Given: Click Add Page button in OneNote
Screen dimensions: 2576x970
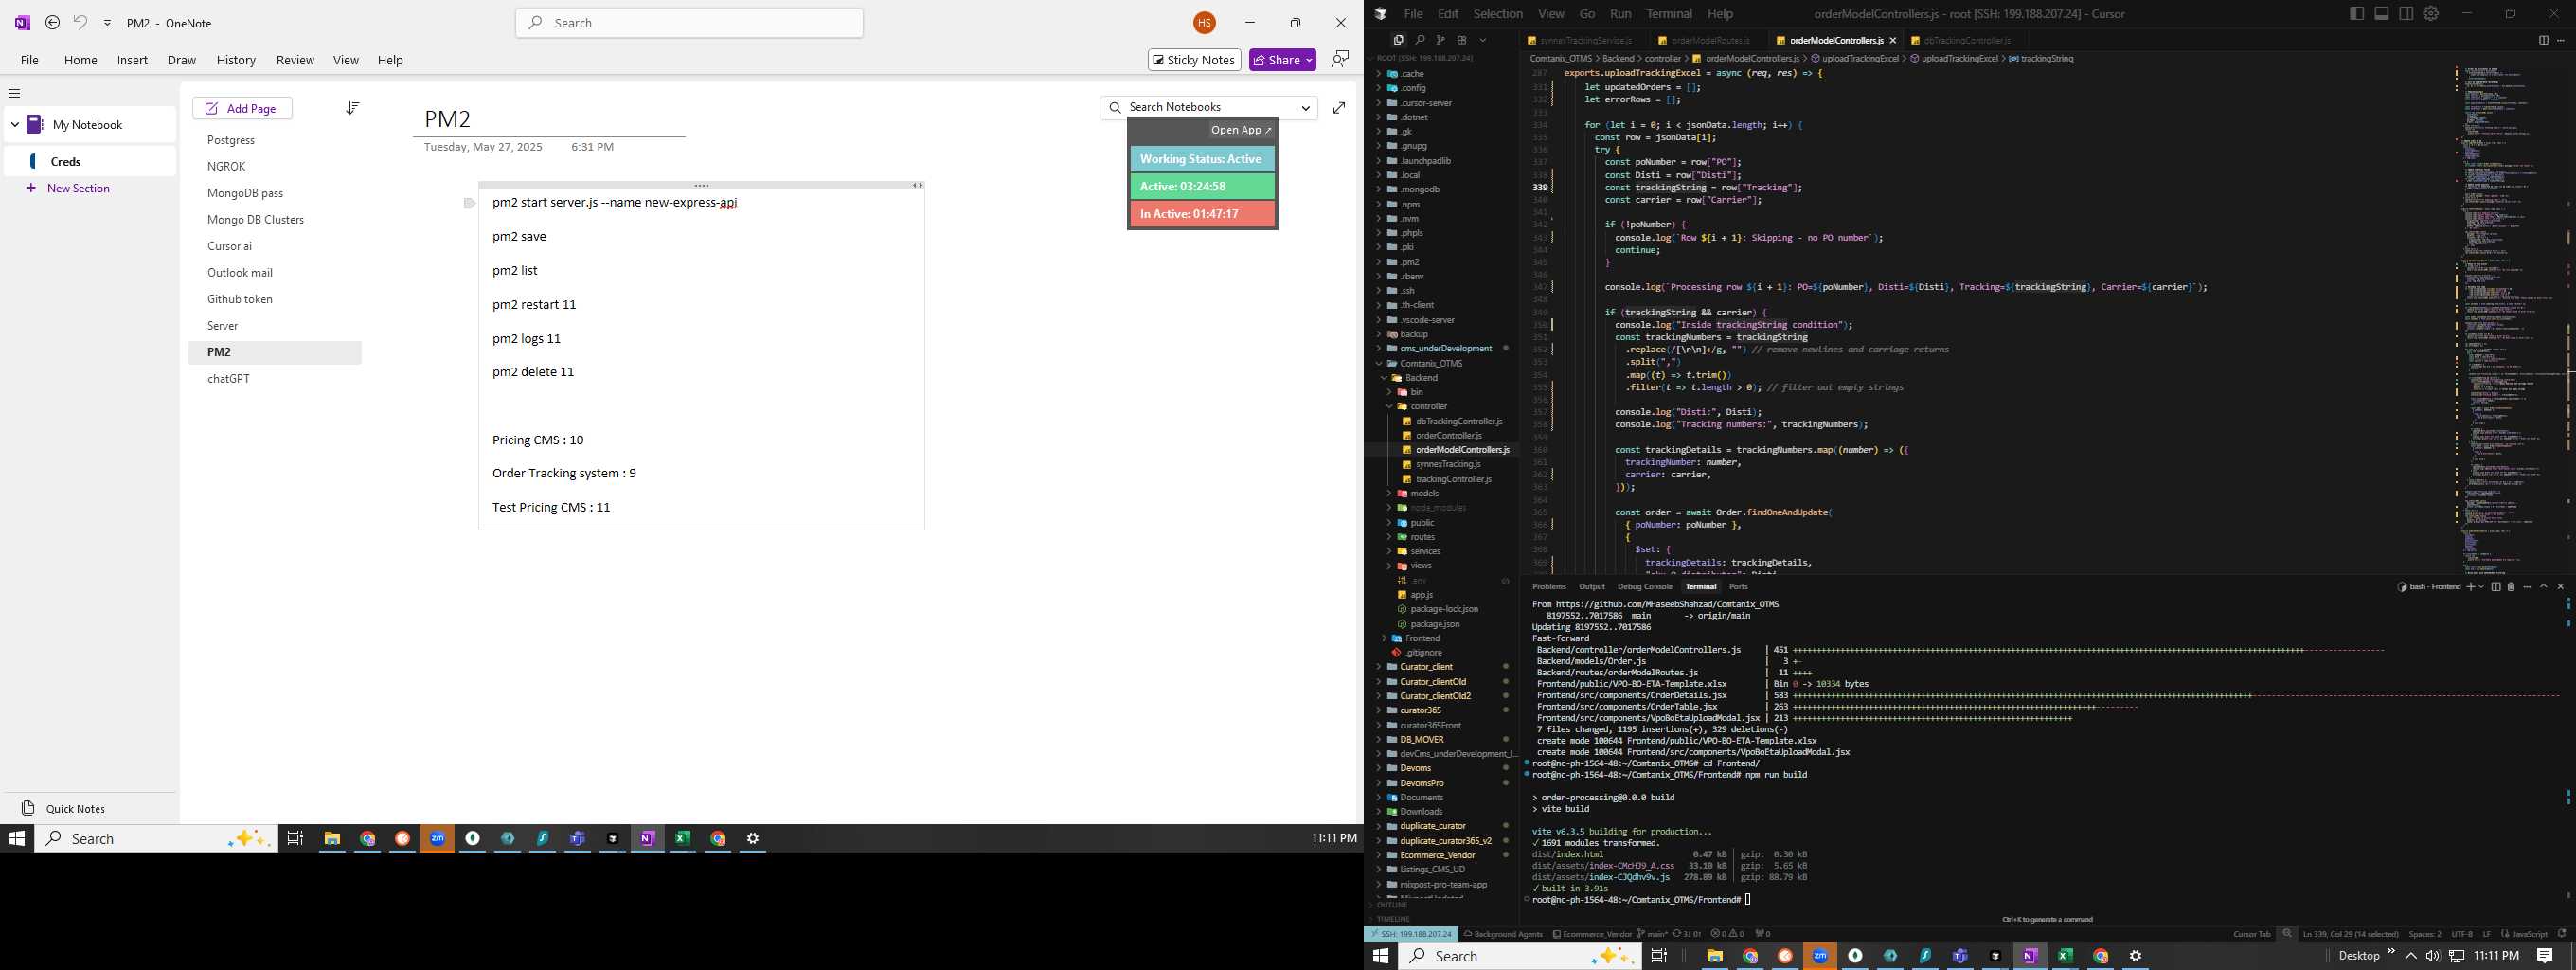Looking at the screenshot, I should click(x=242, y=108).
